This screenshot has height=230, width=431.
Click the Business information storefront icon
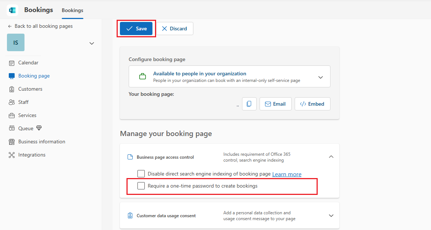click(x=12, y=142)
